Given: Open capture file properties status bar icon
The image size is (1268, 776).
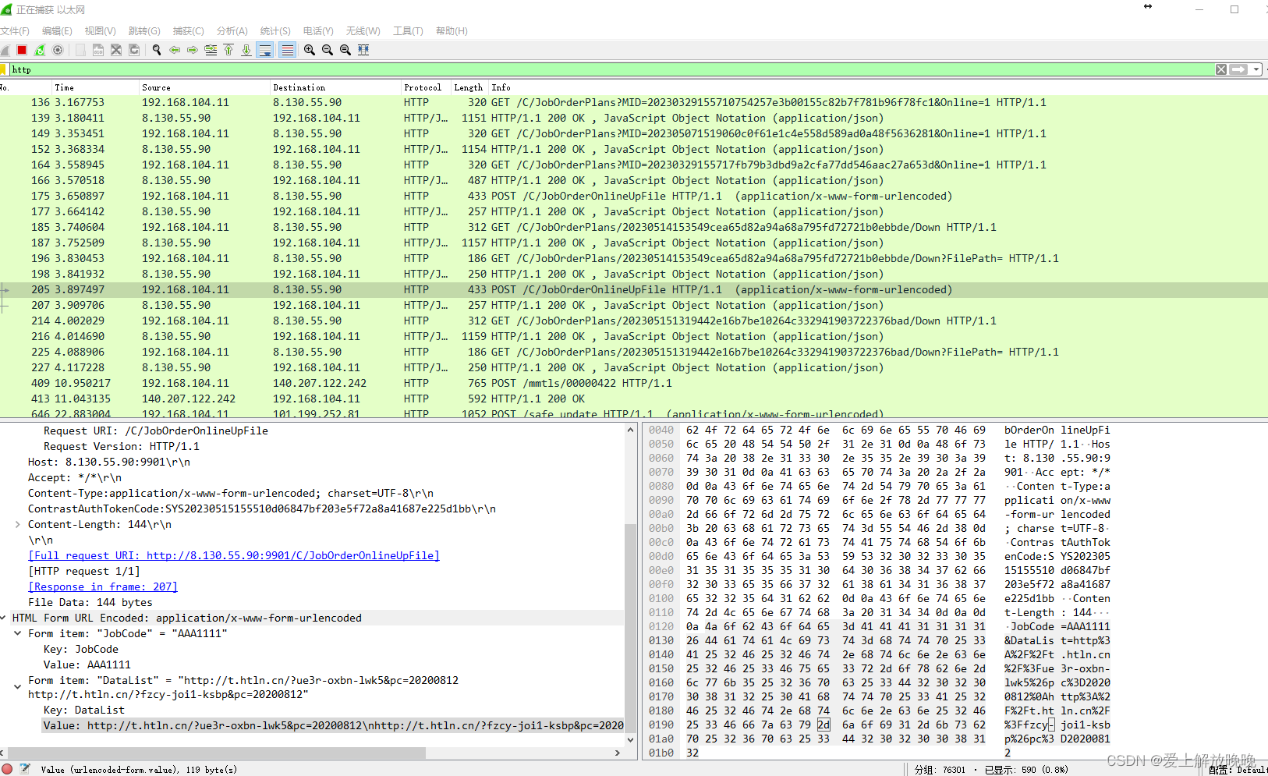Looking at the screenshot, I should coord(24,769).
